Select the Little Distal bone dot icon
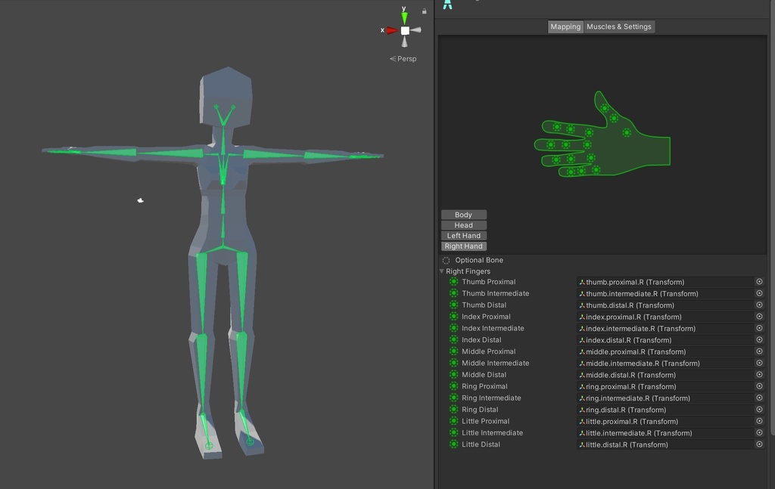Image resolution: width=775 pixels, height=489 pixels. pyautogui.click(x=453, y=444)
